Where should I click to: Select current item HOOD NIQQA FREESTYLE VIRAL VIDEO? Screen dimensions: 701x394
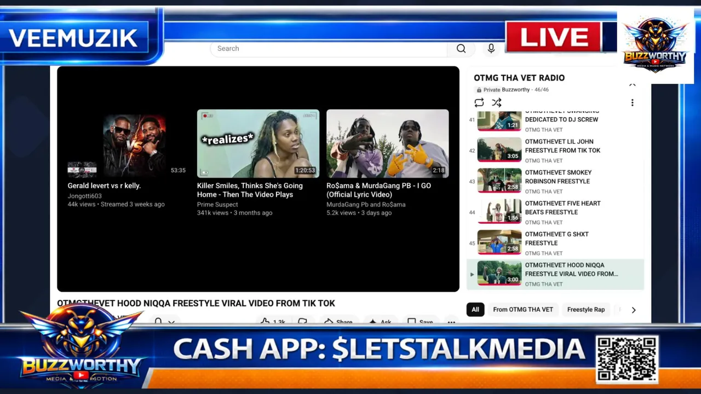[x=555, y=274]
